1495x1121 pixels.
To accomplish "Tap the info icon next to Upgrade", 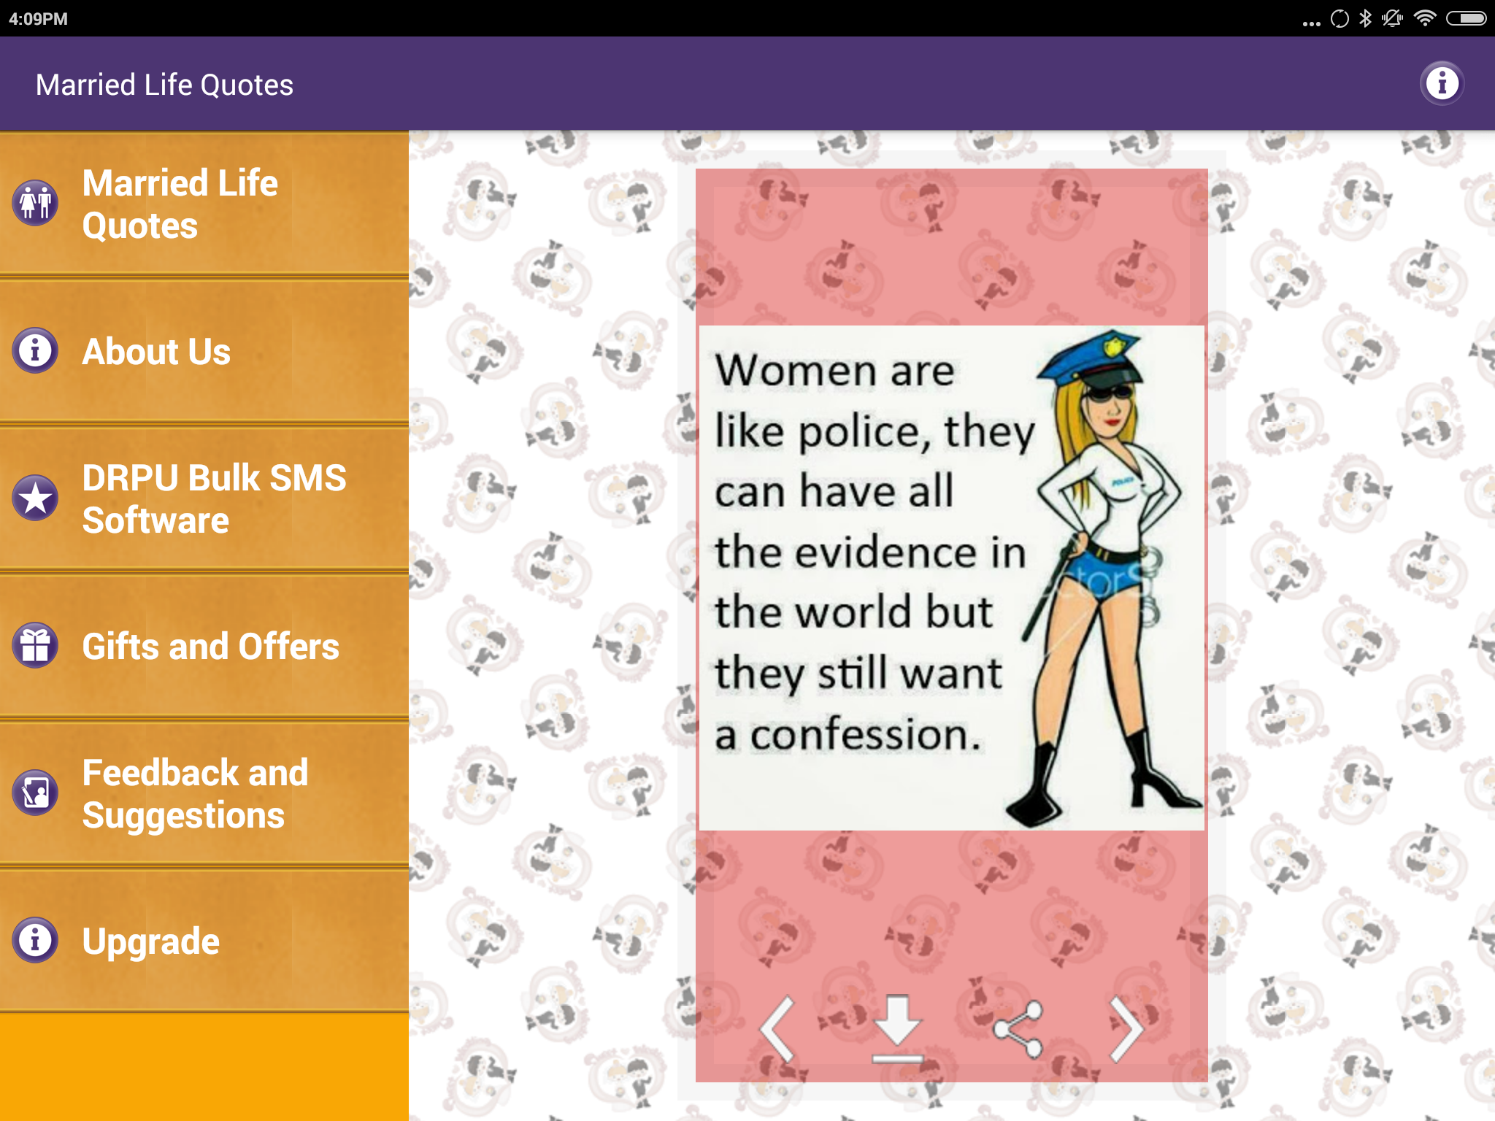I will [x=35, y=940].
